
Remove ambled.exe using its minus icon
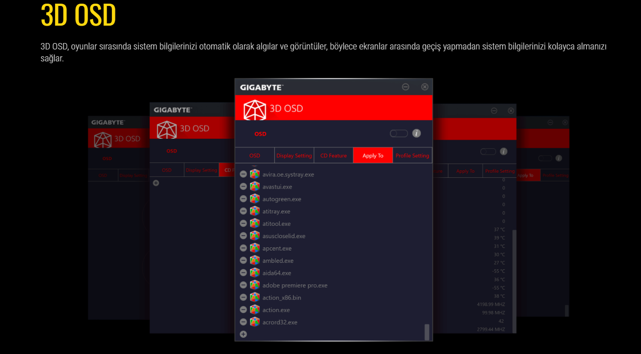click(243, 261)
